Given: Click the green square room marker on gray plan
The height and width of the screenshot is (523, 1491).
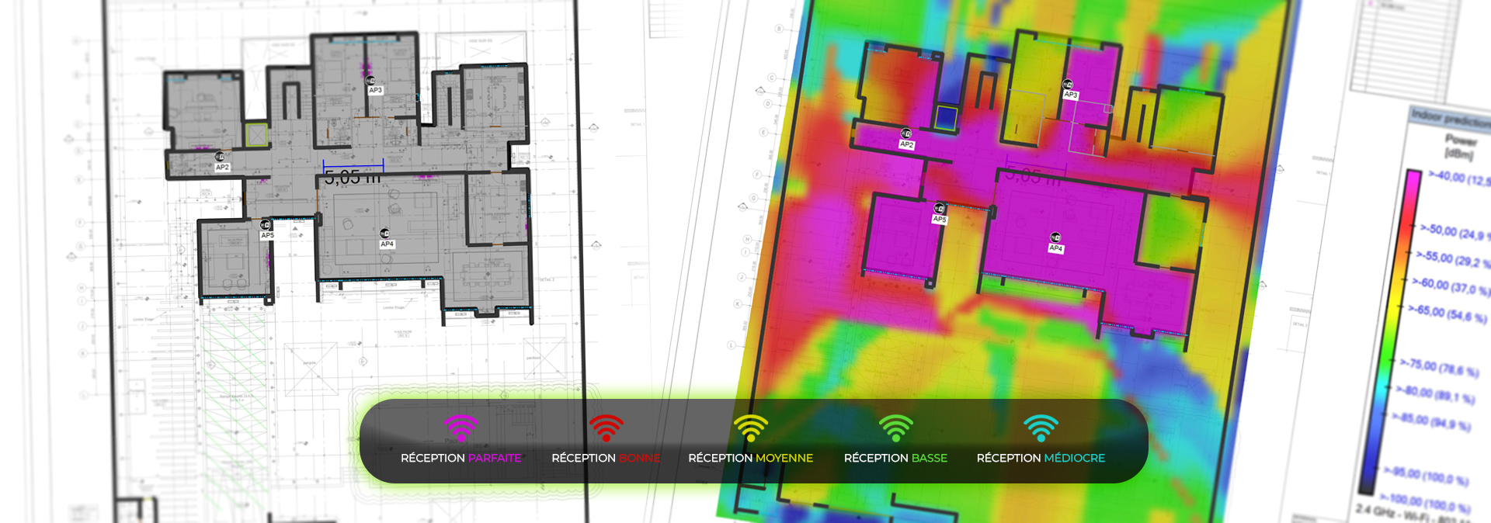Looking at the screenshot, I should pyautogui.click(x=256, y=134).
